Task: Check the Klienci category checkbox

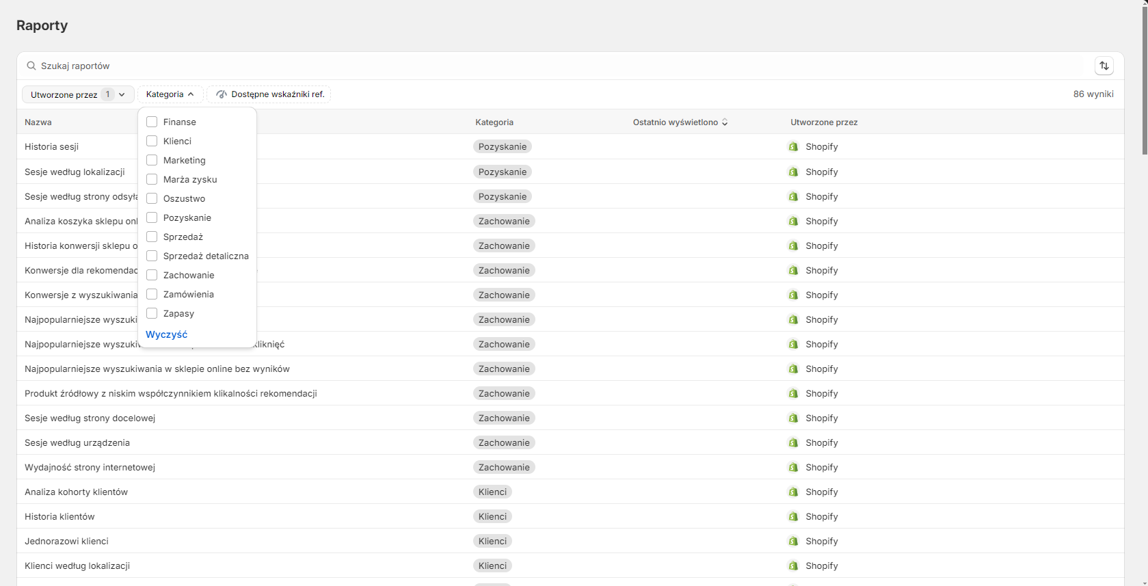Action: pos(152,141)
